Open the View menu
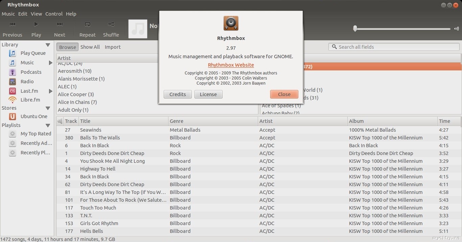 pos(36,14)
